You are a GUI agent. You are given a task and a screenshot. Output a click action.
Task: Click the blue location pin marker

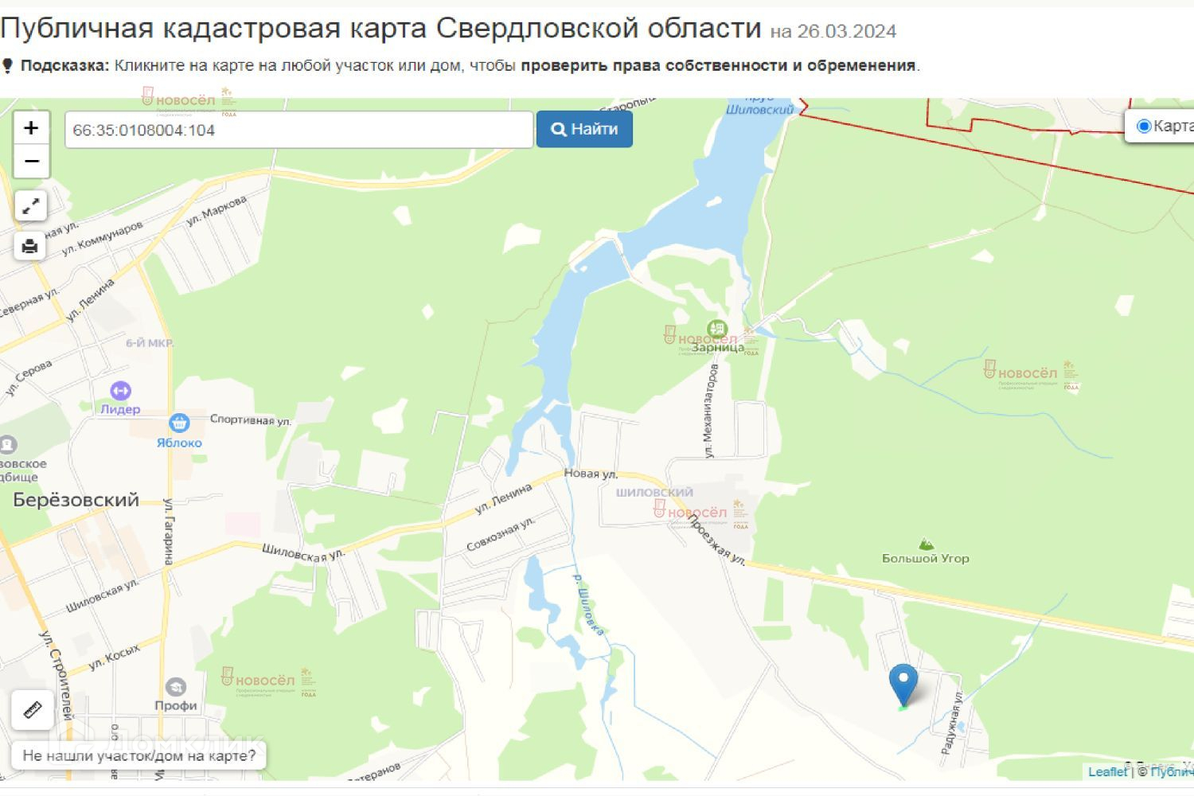tap(903, 685)
